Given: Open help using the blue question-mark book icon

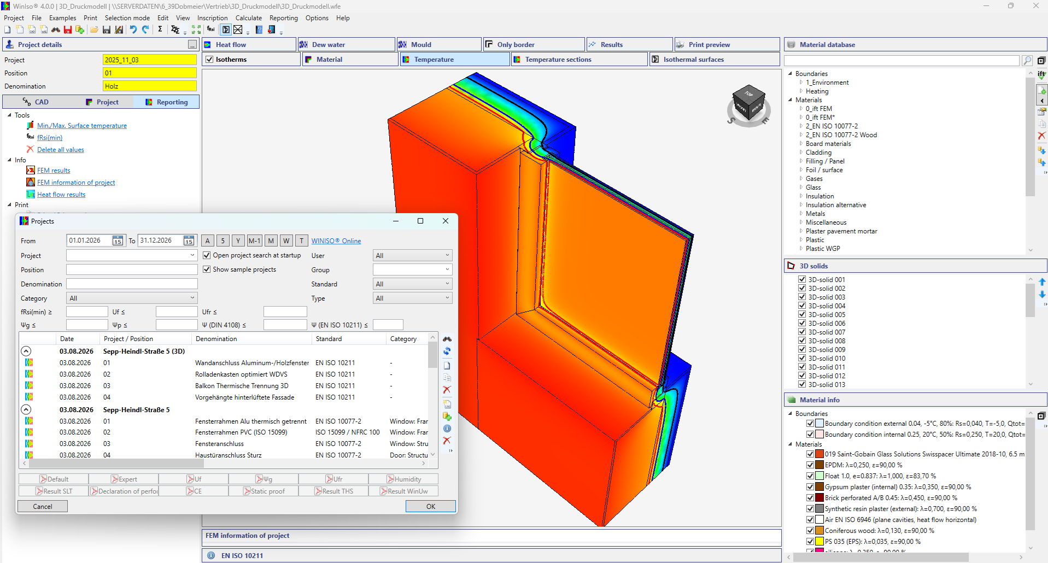Looking at the screenshot, I should (x=259, y=30).
